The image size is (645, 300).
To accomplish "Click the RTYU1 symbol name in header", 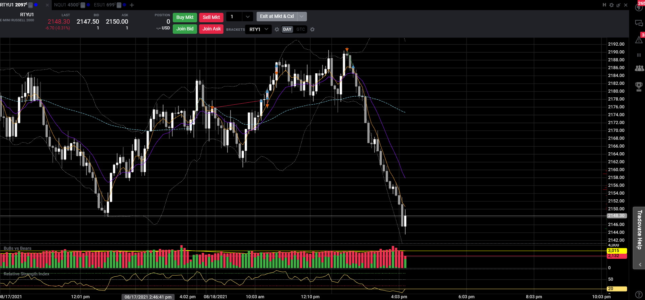I will click(x=27, y=15).
